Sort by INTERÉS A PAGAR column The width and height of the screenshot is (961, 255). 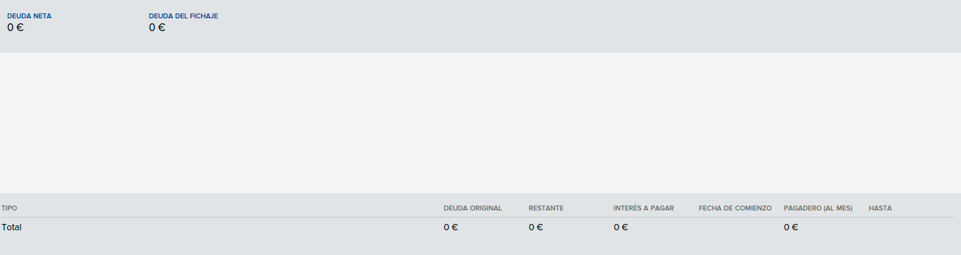644,208
